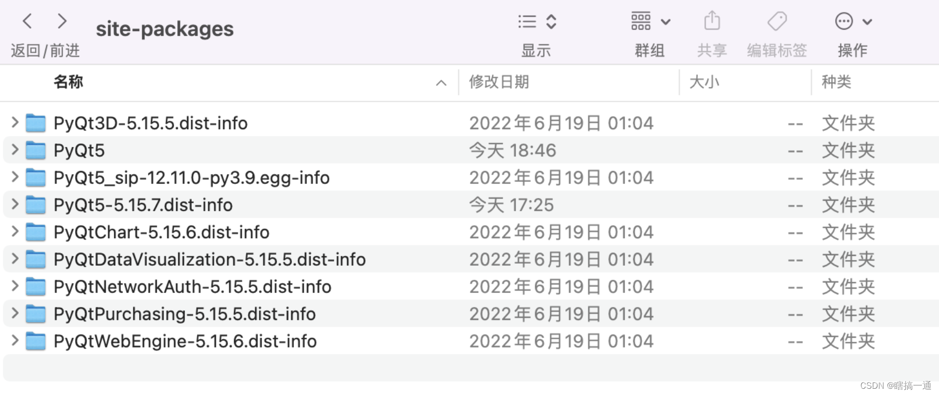The image size is (939, 395).
Task: Click the 种类 column header
Action: pos(837,82)
